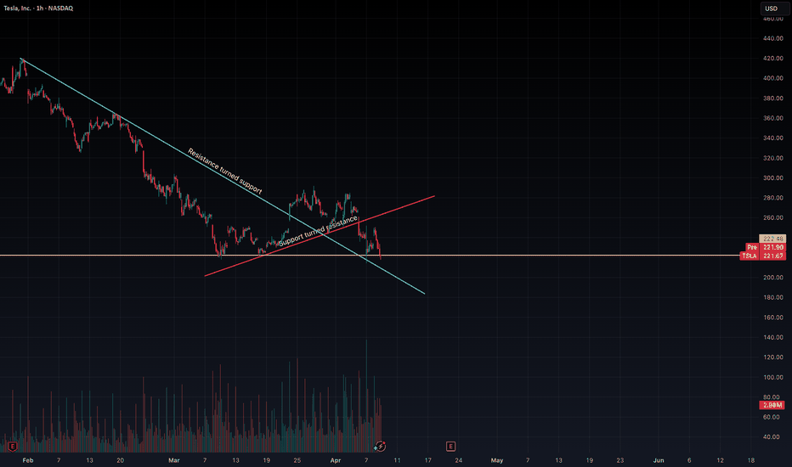Click the past earnings marker near Feb
This screenshot has width=792, height=467.
pyautogui.click(x=13, y=447)
